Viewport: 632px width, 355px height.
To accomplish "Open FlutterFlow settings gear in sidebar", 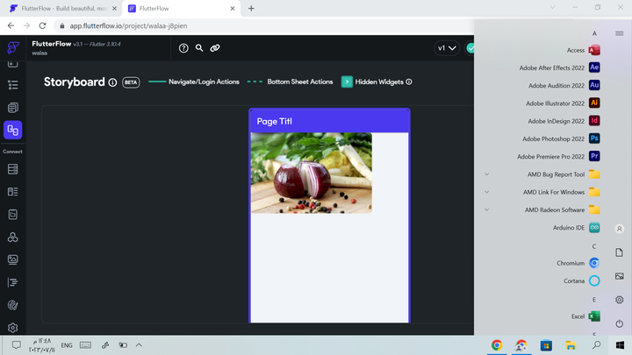I will point(12,328).
